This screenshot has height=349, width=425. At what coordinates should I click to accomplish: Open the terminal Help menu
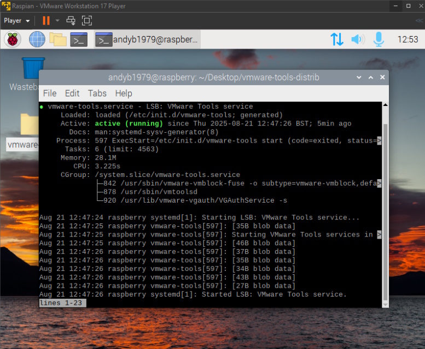(x=124, y=93)
